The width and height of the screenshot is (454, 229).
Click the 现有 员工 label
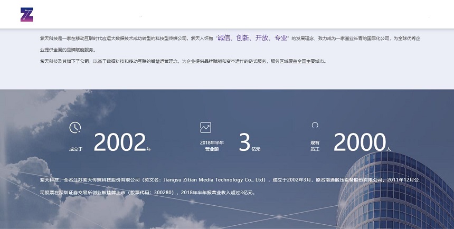tap(315, 146)
